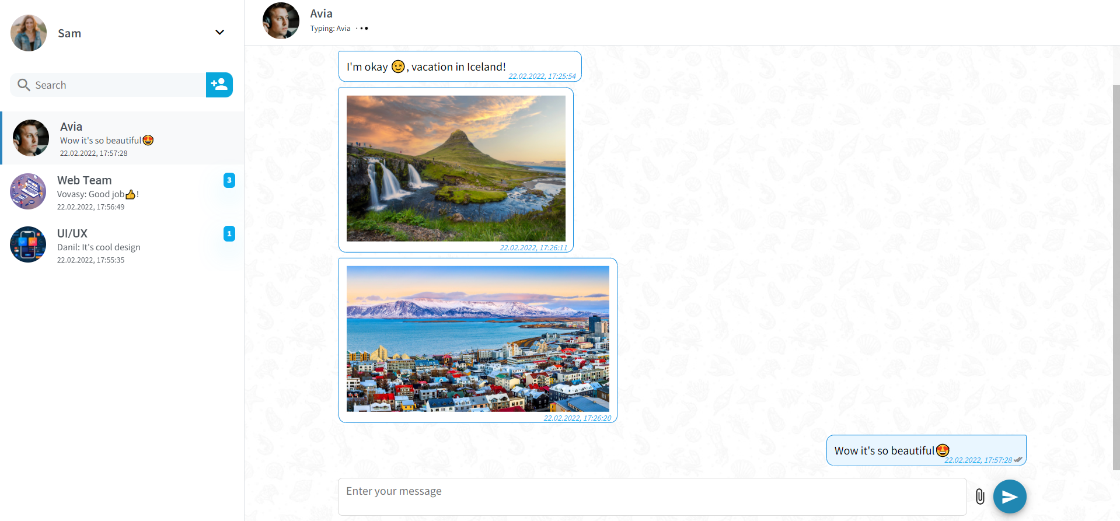Click the heart-eyes emoji in the sent message
This screenshot has width=1120, height=521.
[943, 450]
